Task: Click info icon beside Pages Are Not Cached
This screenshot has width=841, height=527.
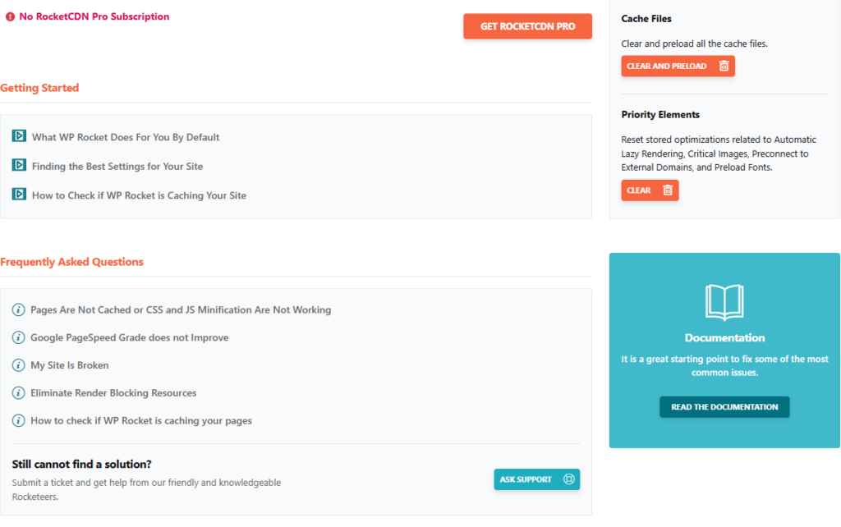Action: [18, 309]
